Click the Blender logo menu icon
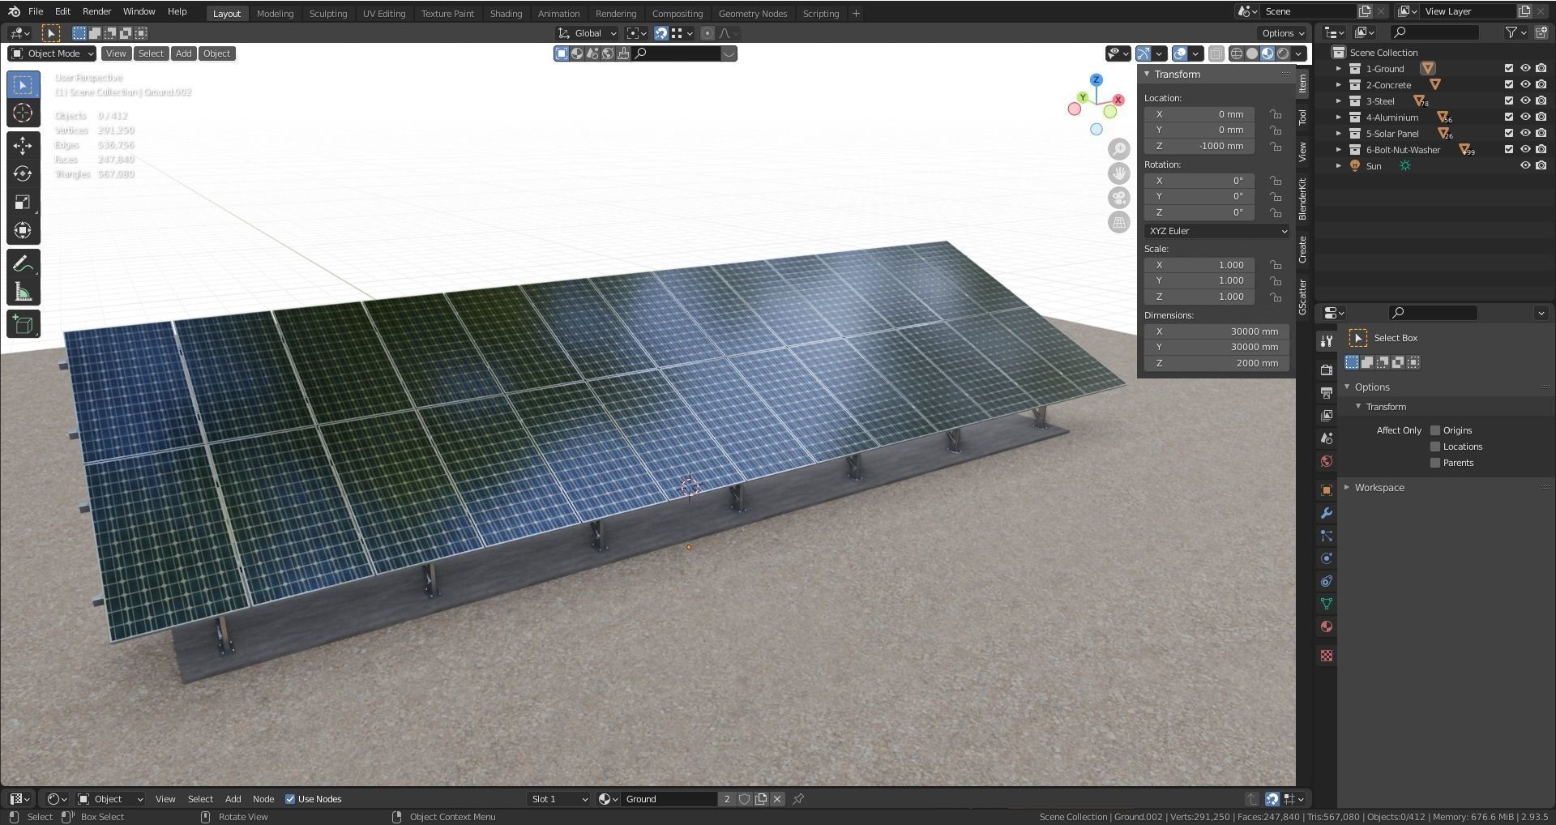 (x=14, y=11)
